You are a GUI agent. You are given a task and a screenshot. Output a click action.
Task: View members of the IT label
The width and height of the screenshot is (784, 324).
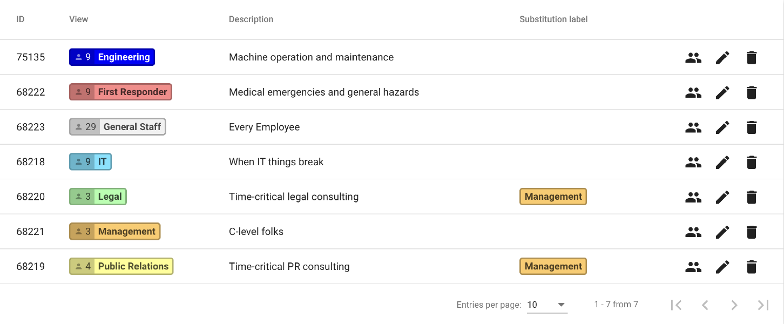[693, 162]
